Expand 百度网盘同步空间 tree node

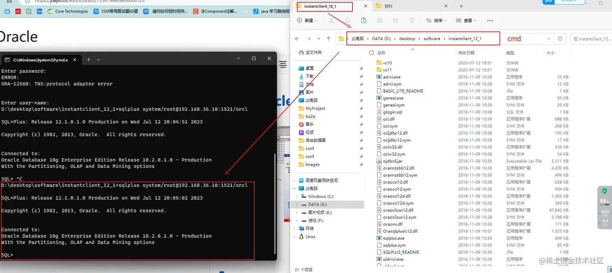tap(294, 180)
